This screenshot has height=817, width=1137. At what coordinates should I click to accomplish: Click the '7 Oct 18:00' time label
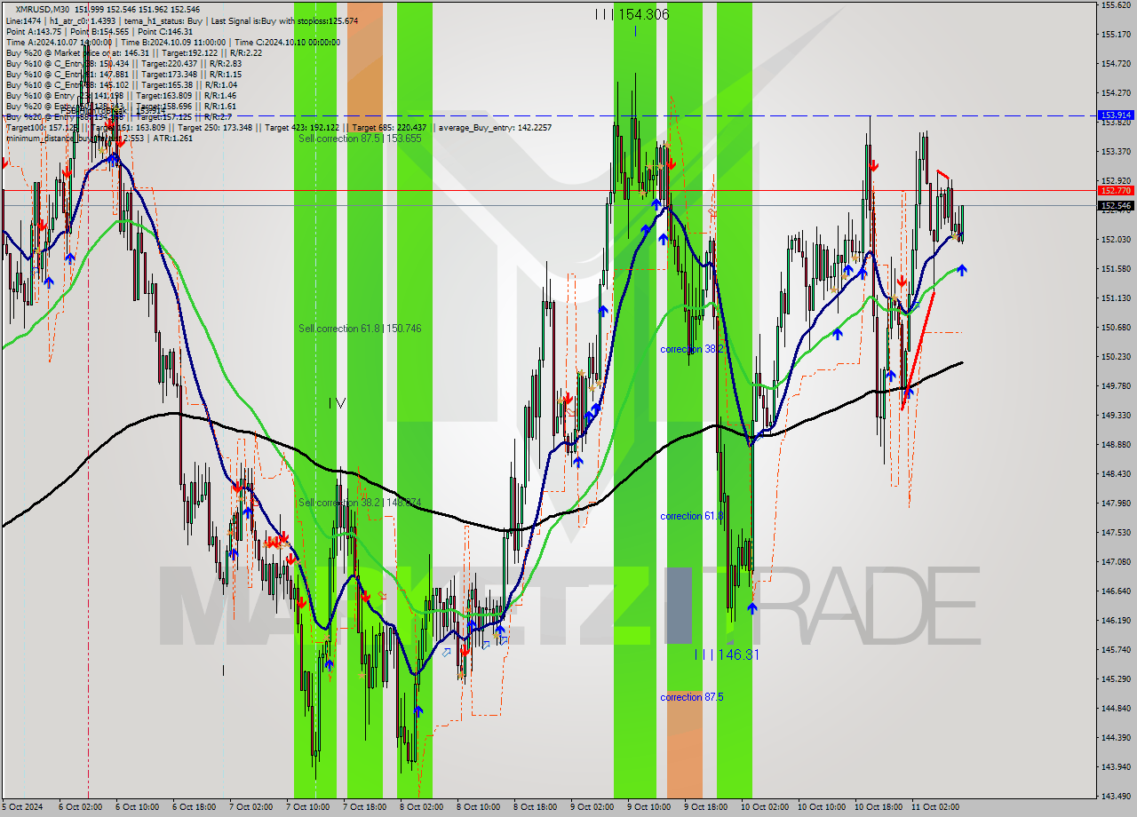pyautogui.click(x=364, y=807)
